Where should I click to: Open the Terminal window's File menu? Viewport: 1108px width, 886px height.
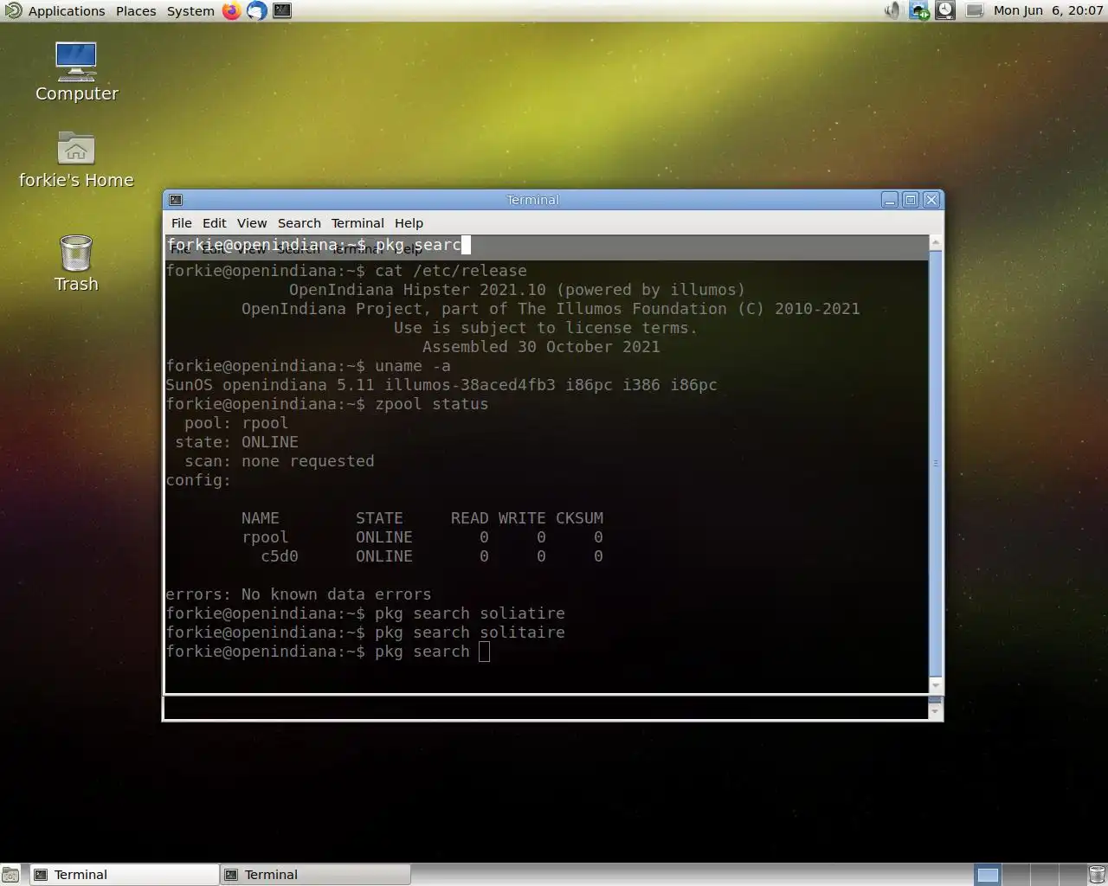click(182, 222)
